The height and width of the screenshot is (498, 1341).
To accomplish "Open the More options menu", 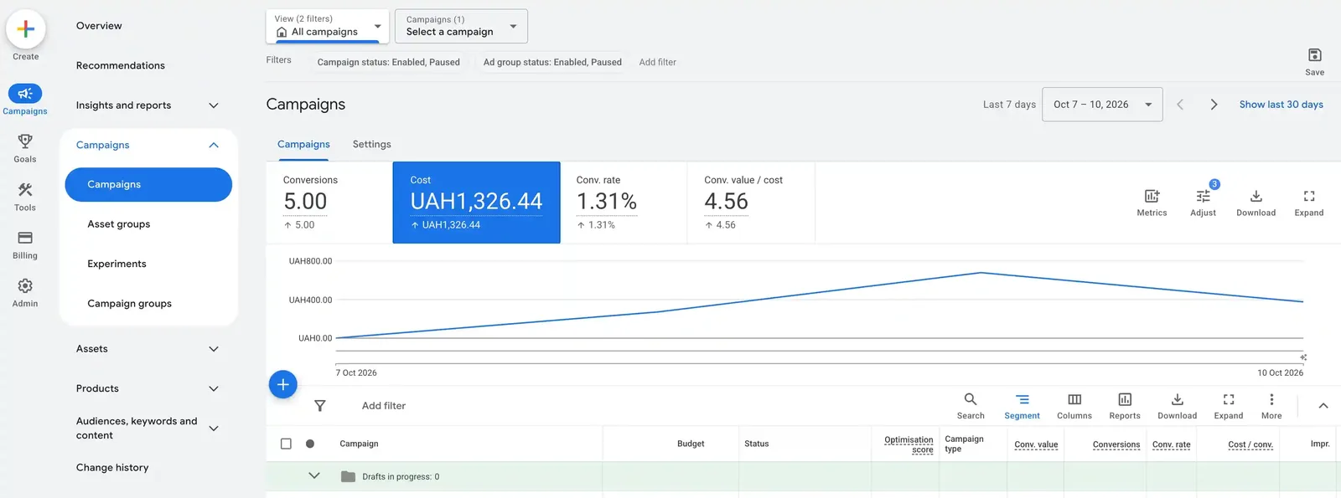I will pyautogui.click(x=1271, y=406).
